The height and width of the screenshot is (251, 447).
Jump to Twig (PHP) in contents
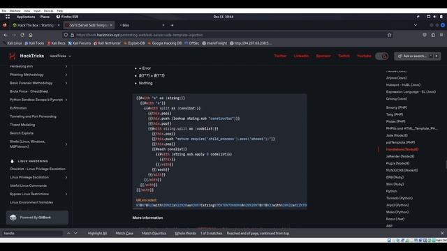(395, 114)
